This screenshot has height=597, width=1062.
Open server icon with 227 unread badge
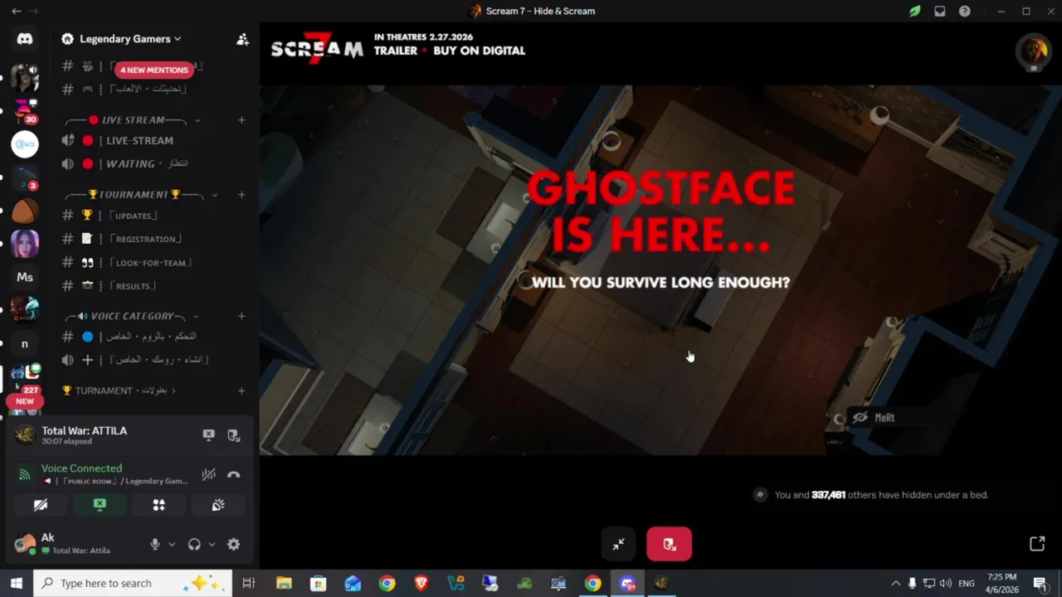(25, 377)
